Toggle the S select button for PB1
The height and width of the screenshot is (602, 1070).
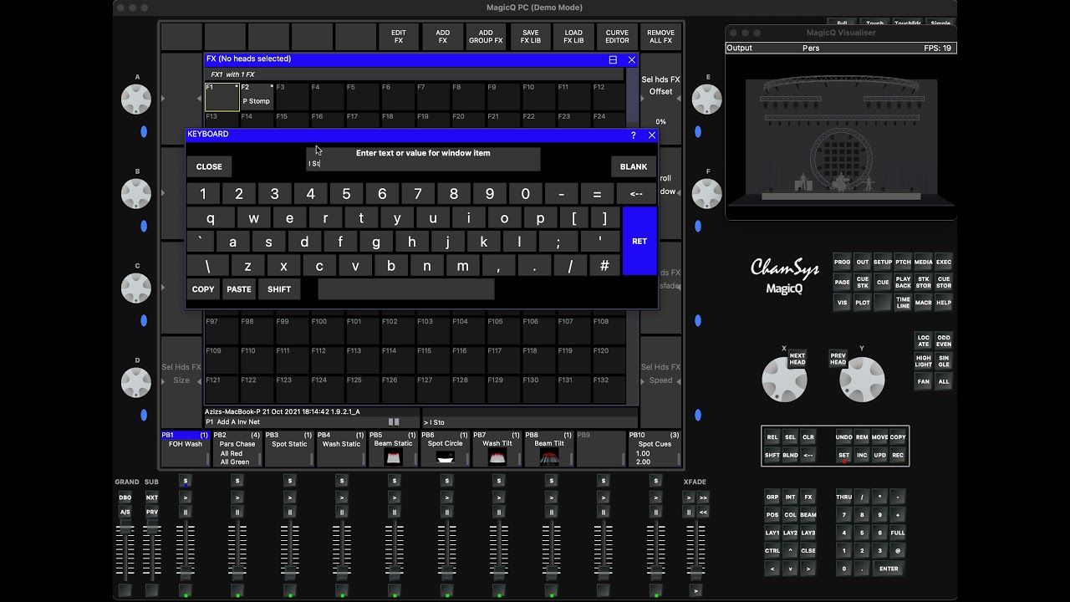pyautogui.click(x=186, y=481)
